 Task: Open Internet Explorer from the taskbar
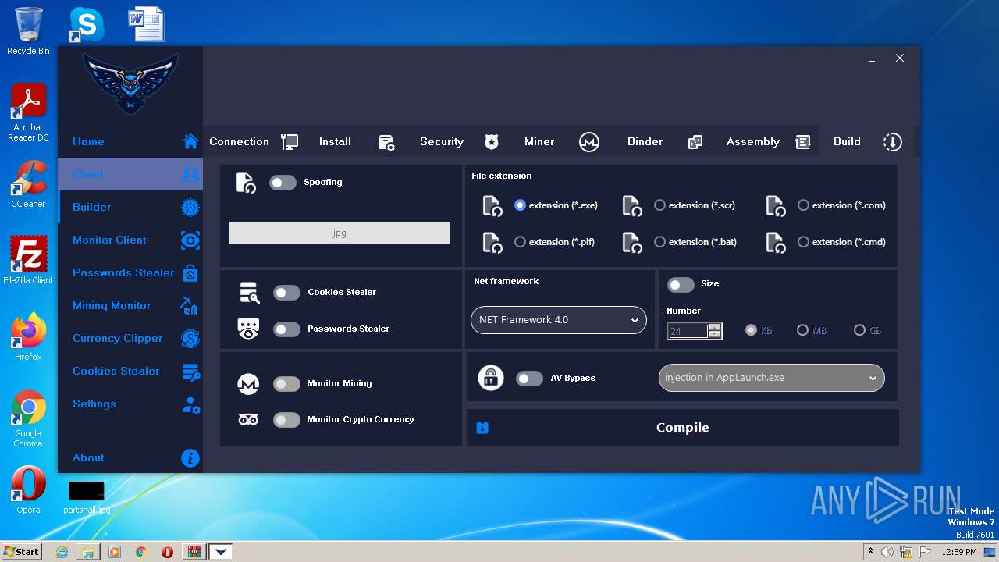click(x=62, y=552)
